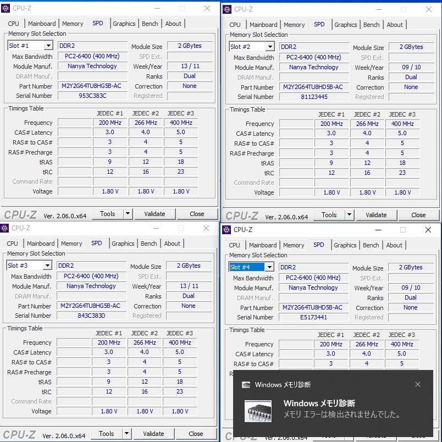Select the Mainboard tab in Slot #3 window
Image resolution: width=442 pixels, height=442 pixels.
pos(40,244)
